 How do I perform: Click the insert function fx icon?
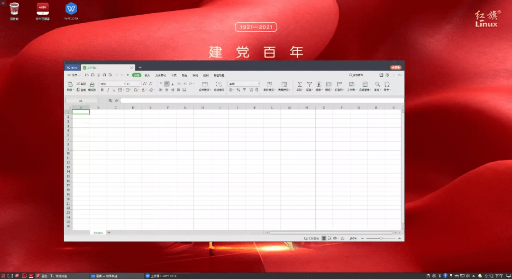click(x=117, y=100)
